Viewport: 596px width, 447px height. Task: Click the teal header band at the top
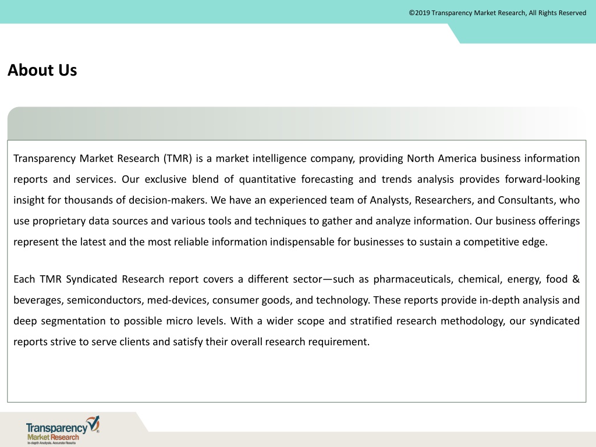(x=233, y=12)
